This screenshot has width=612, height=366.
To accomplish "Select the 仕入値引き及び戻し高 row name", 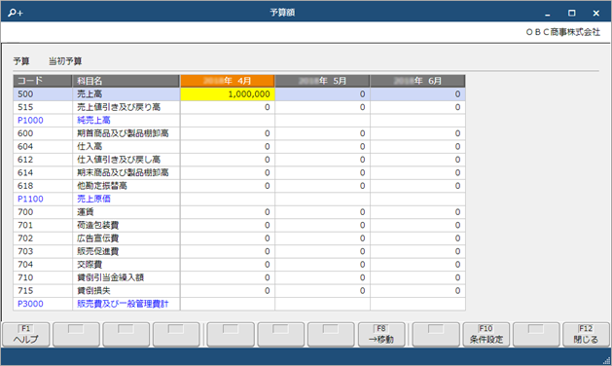I will click(x=119, y=160).
